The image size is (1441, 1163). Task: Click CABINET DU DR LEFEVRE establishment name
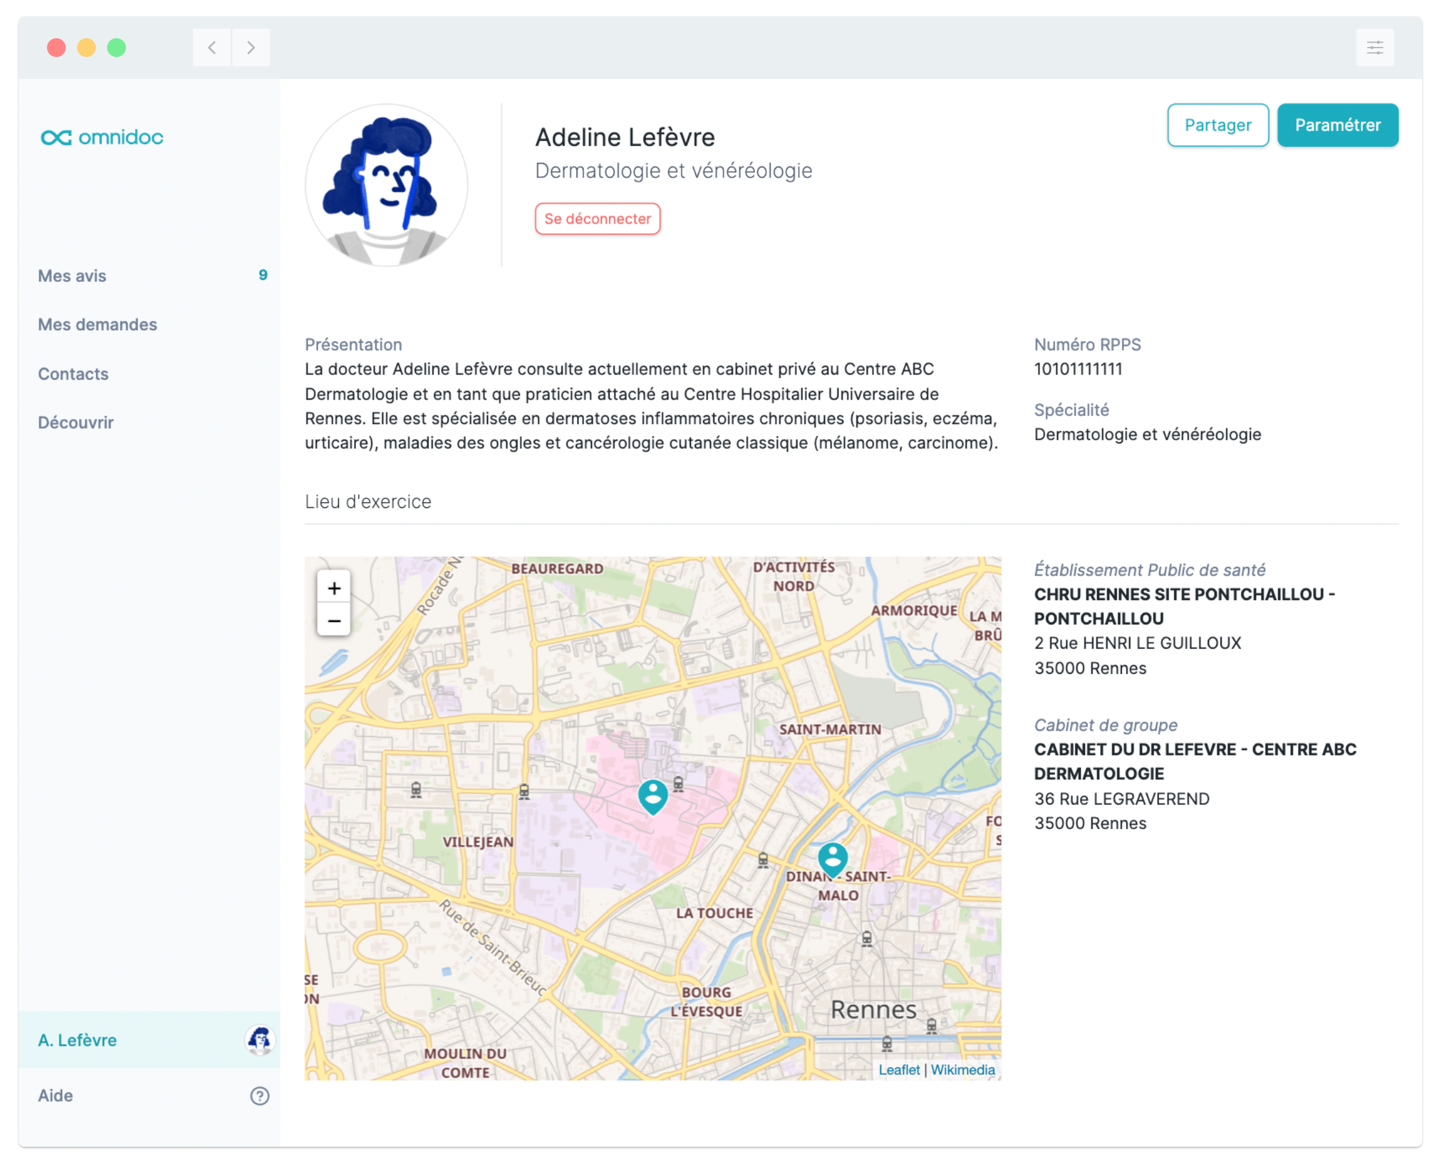pos(1195,762)
